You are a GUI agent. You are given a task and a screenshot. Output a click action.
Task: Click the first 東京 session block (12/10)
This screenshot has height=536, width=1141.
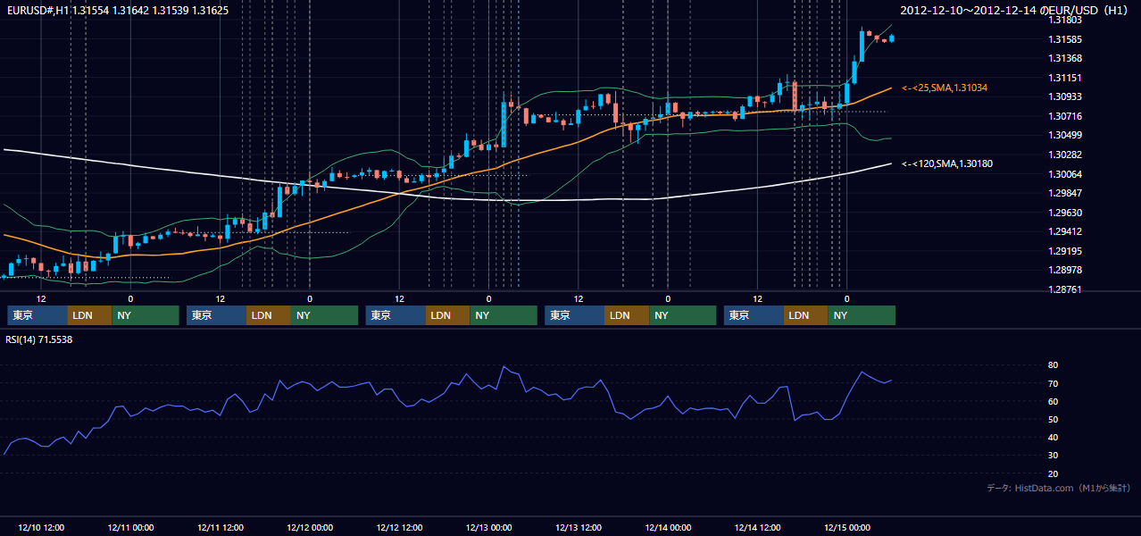tap(37, 315)
